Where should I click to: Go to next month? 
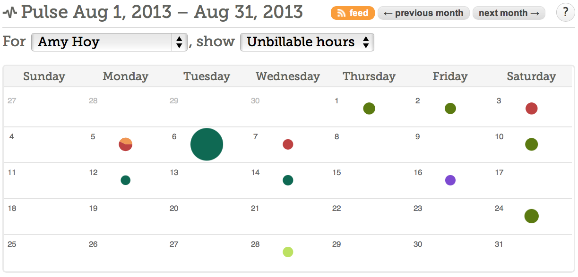tap(509, 13)
